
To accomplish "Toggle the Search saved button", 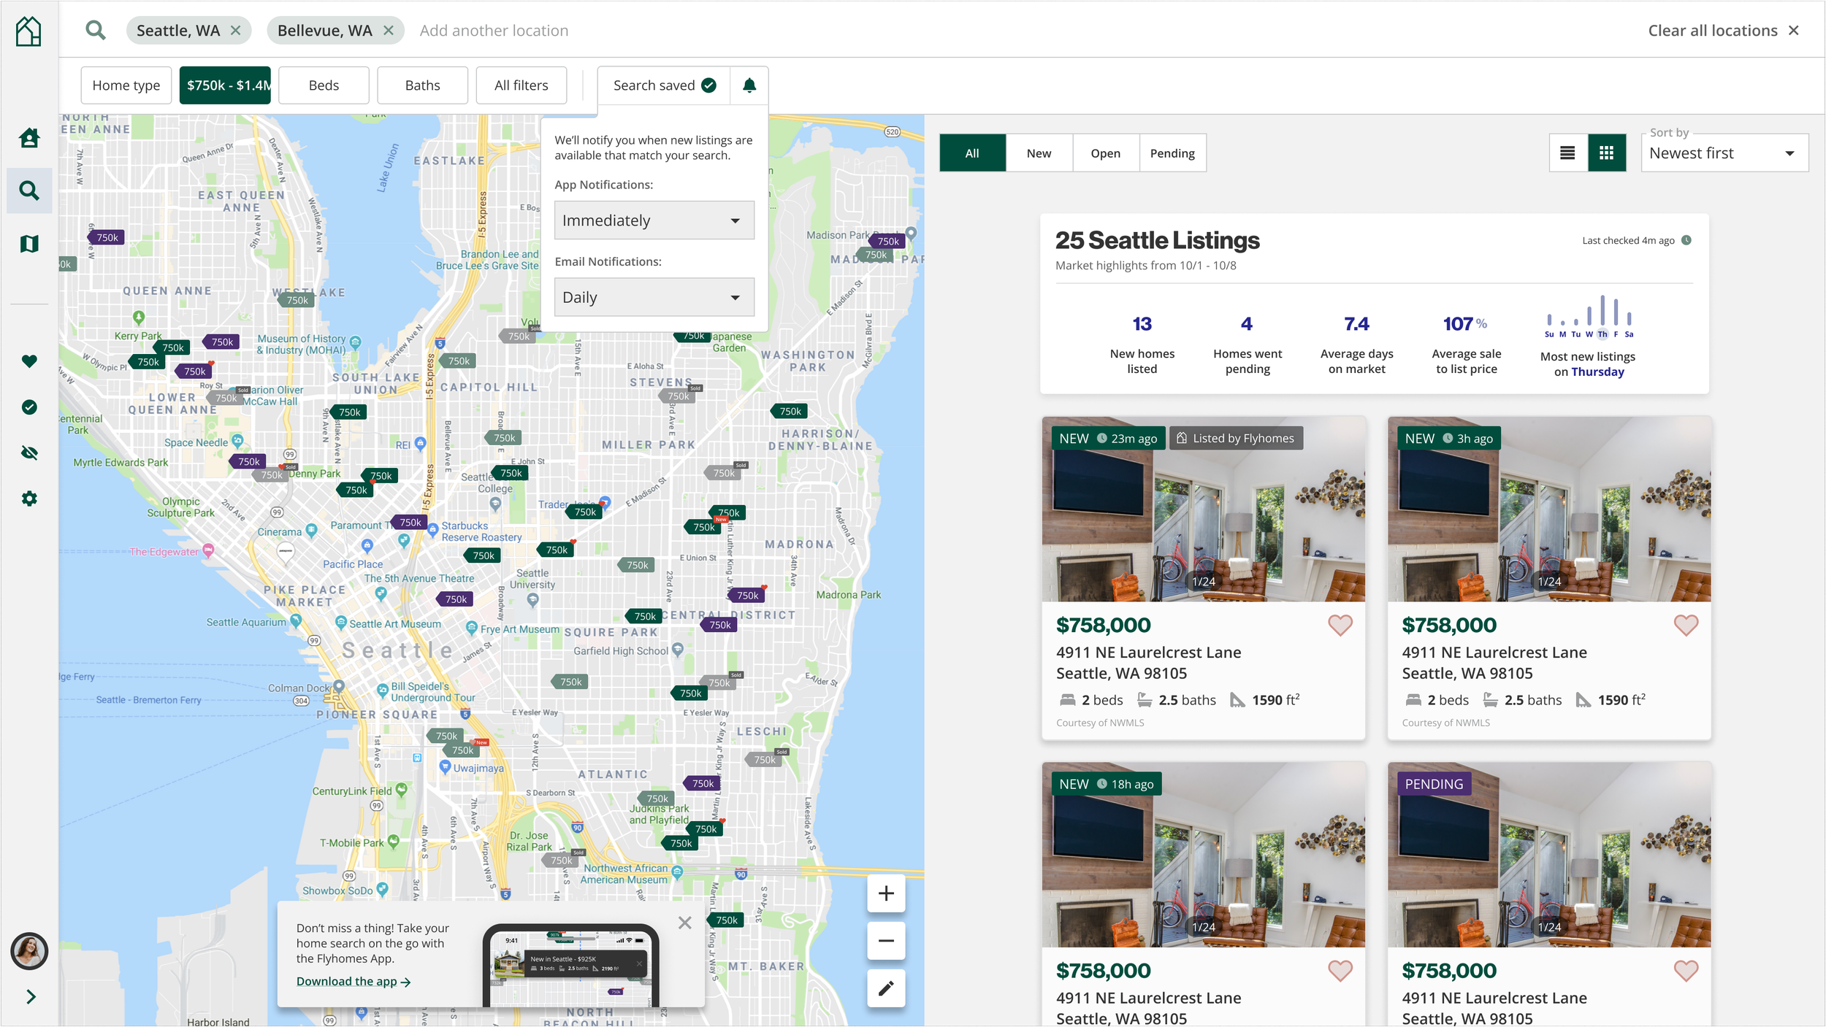I will click(664, 85).
